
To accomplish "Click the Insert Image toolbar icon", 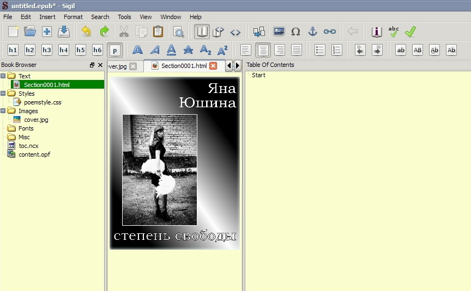I will click(279, 32).
